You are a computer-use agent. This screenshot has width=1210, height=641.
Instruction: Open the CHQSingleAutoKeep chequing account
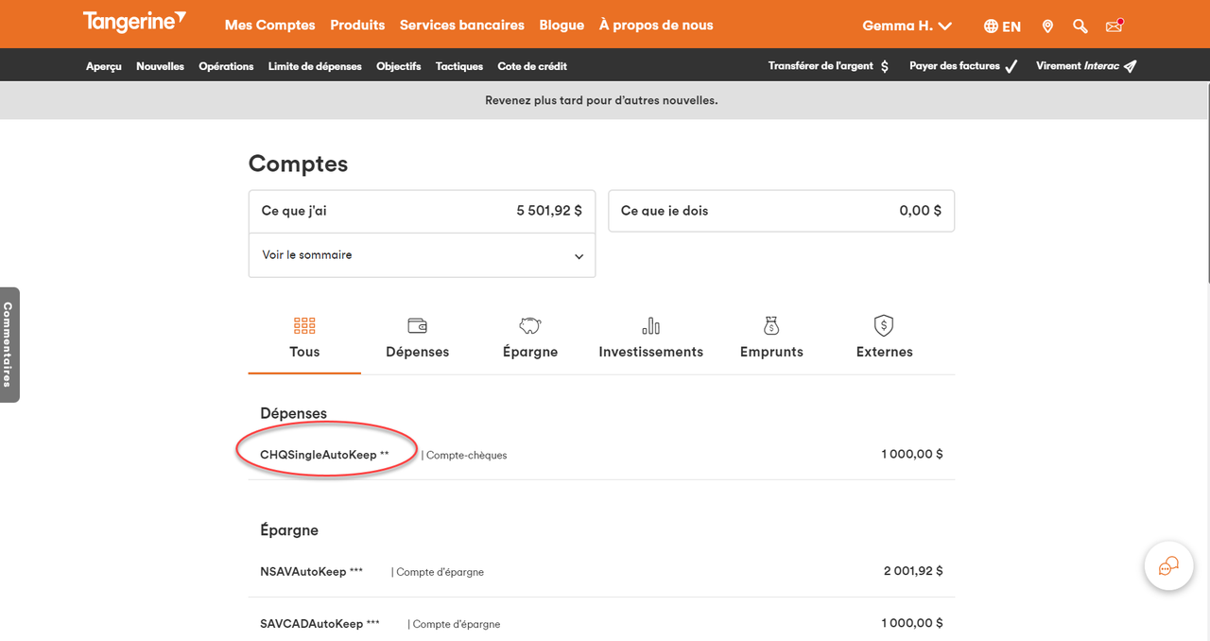pyautogui.click(x=319, y=455)
